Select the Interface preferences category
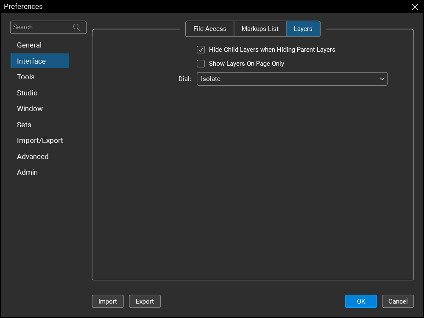Viewport: 424px width, 318px height. (31, 61)
